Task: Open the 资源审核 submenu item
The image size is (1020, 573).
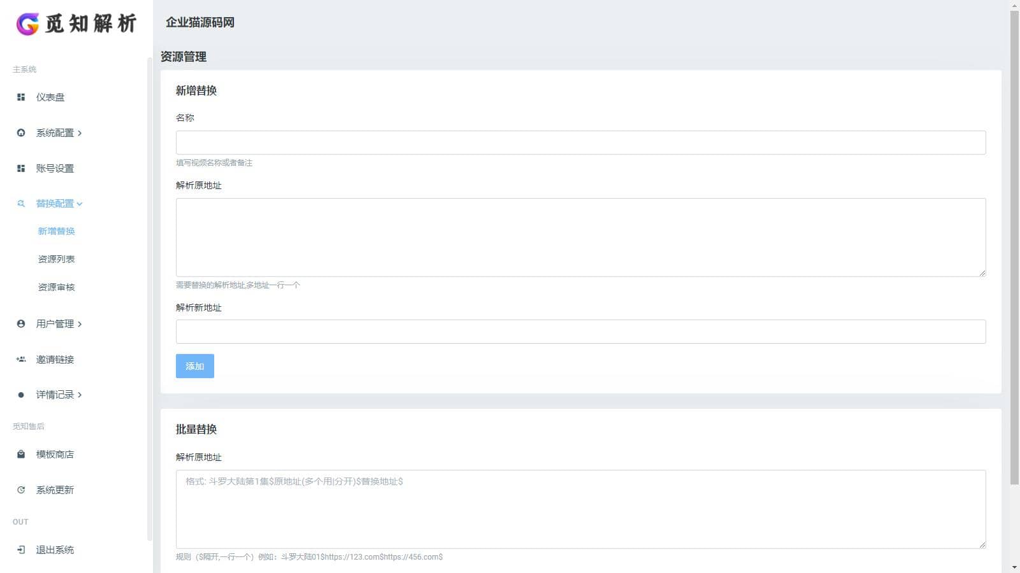Action: point(56,287)
